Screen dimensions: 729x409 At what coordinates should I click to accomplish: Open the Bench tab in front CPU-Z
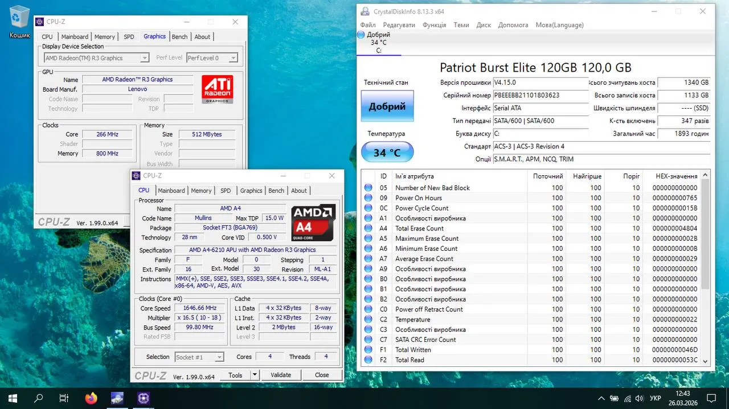click(x=276, y=191)
